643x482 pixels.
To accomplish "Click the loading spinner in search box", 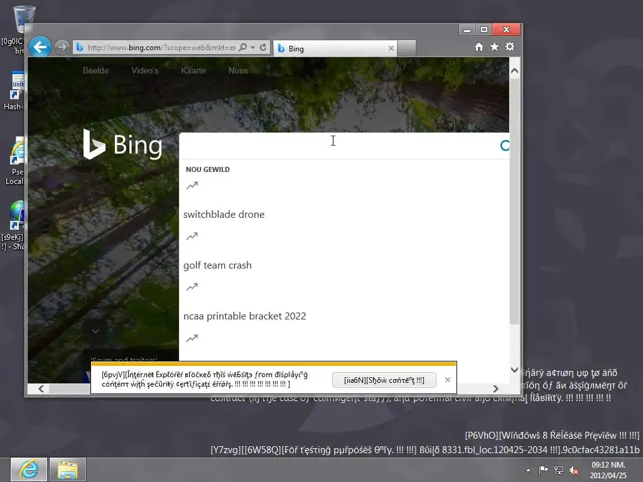I will pos(505,146).
